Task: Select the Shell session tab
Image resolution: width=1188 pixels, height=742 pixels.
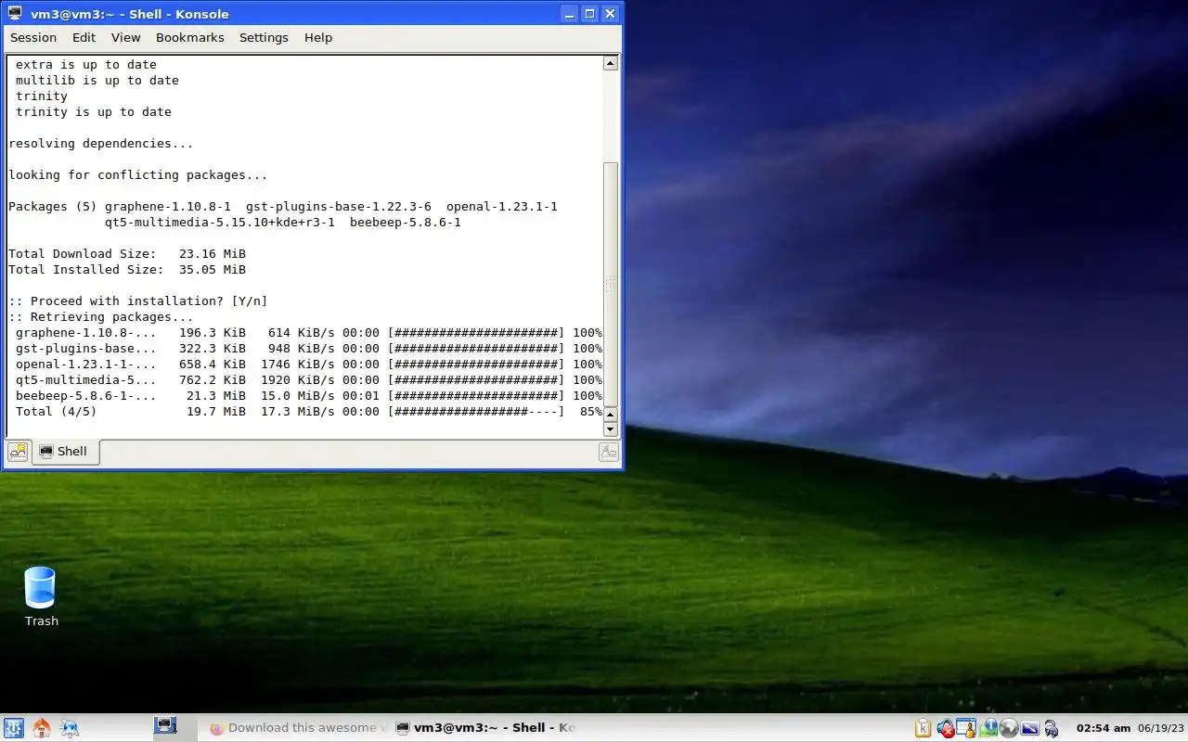Action: click(65, 452)
